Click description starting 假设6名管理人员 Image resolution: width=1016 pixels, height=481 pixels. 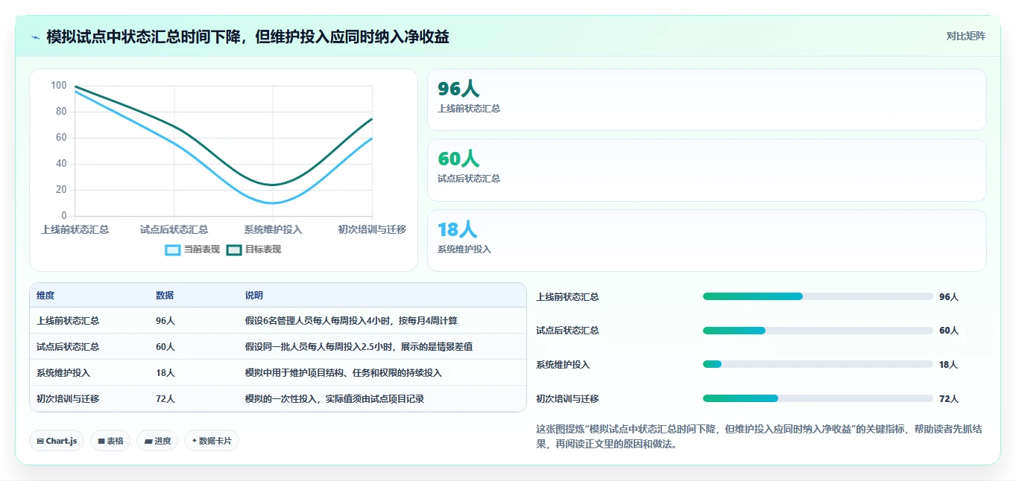[x=351, y=321]
